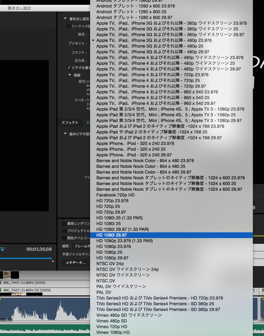
Task: Toggle ビデオを書き出し checkbox
Action: 69,68
